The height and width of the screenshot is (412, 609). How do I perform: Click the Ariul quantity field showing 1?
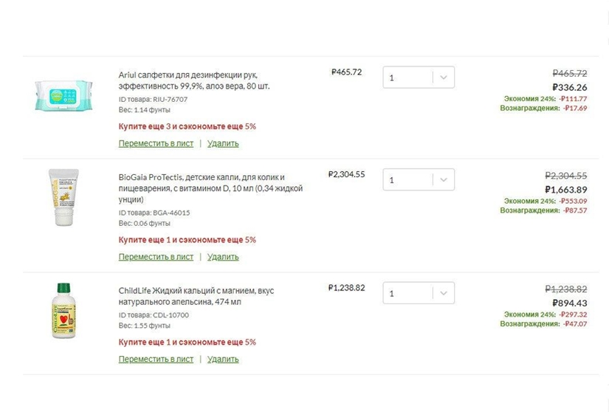[x=407, y=78]
